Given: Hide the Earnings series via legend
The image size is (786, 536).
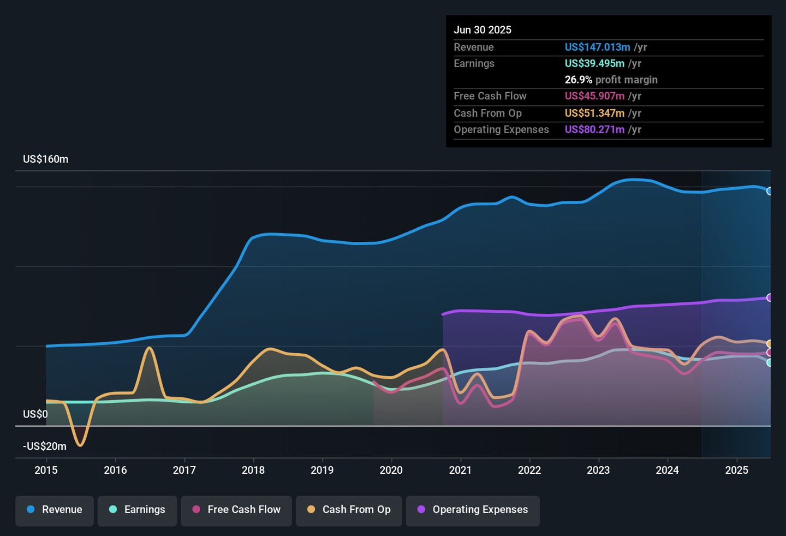Looking at the screenshot, I should coord(137,510).
